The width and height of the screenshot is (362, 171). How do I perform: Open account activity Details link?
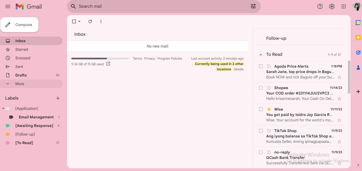pyautogui.click(x=239, y=69)
